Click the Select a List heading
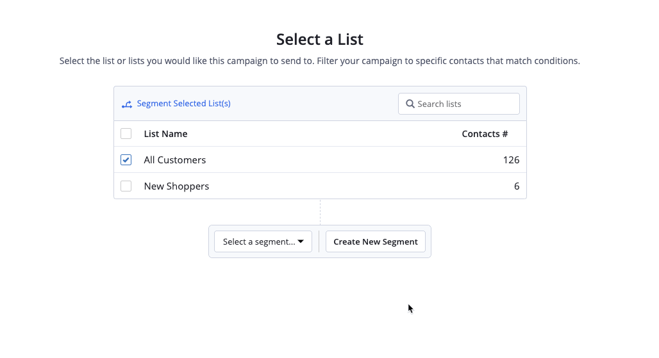This screenshot has height=358, width=659. [x=320, y=40]
